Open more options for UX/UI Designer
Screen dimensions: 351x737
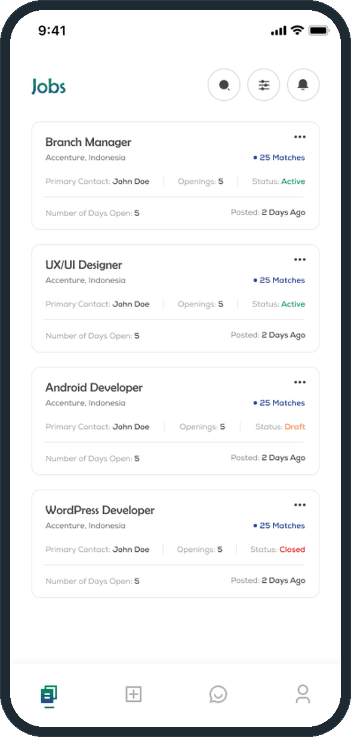pos(300,259)
